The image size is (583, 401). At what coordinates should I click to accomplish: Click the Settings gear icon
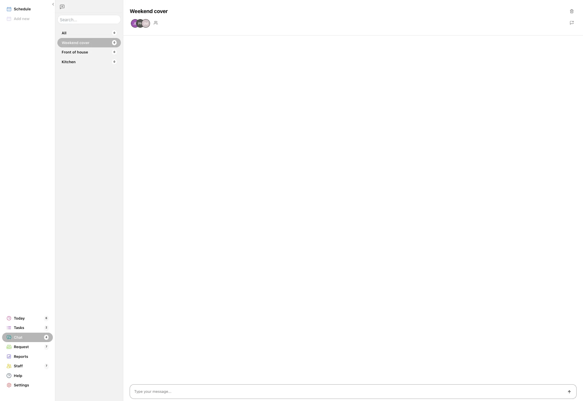9,385
